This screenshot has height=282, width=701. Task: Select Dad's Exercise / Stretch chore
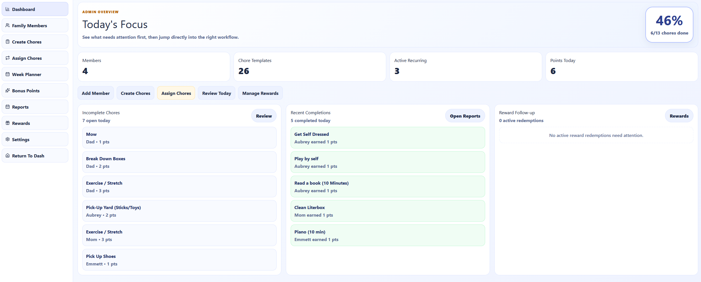click(x=179, y=187)
